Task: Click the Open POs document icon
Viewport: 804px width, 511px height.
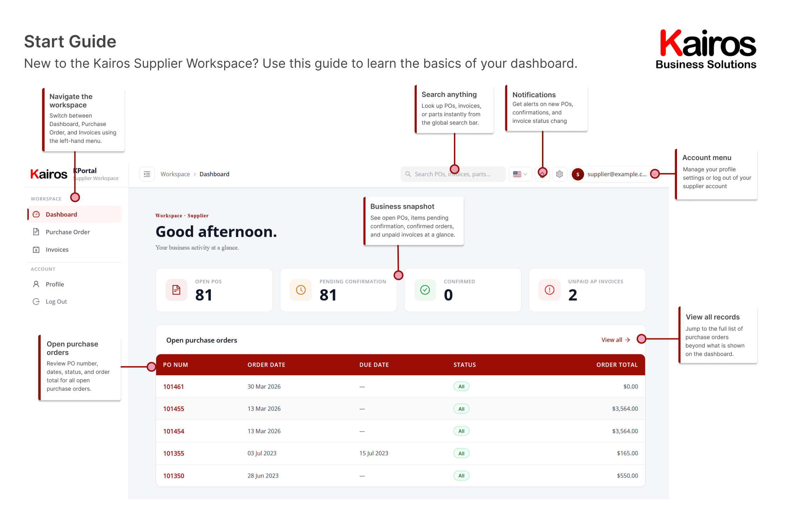Action: 176,290
